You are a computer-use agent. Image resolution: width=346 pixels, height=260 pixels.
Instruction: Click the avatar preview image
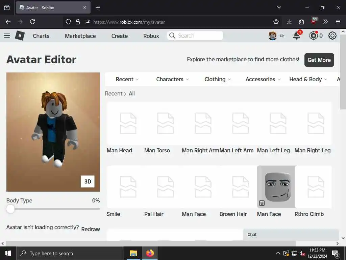(x=53, y=132)
